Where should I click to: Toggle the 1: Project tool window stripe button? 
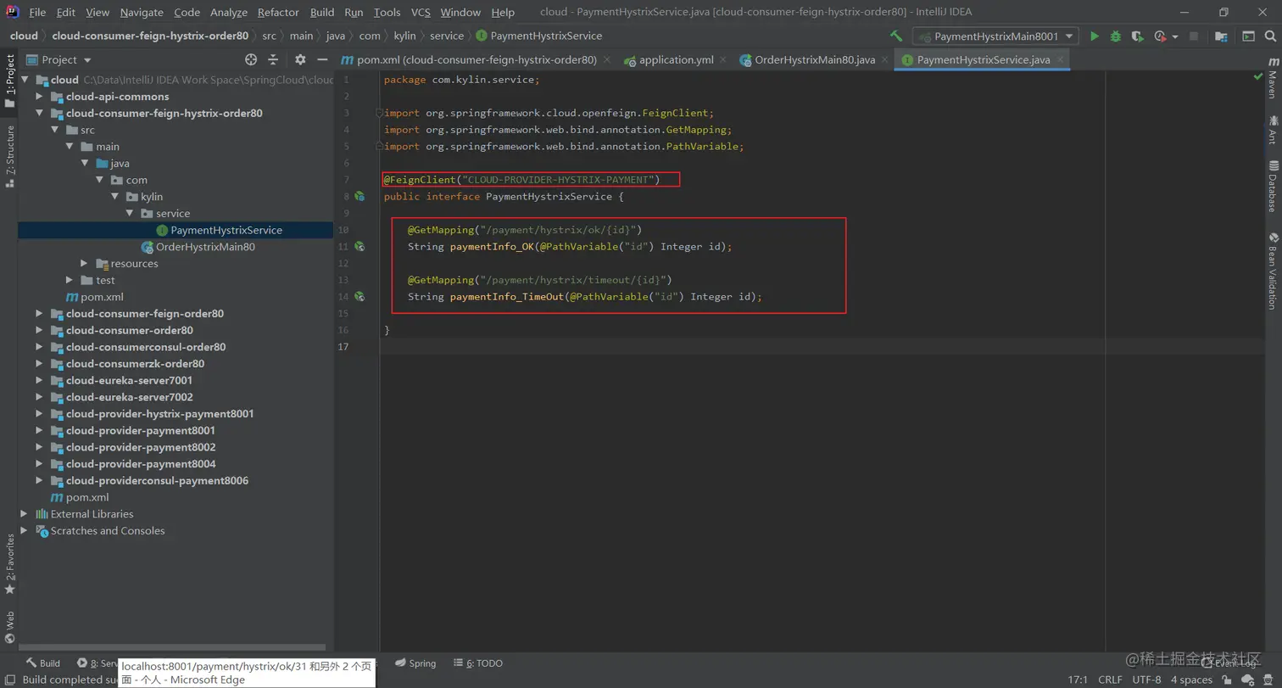tap(9, 81)
